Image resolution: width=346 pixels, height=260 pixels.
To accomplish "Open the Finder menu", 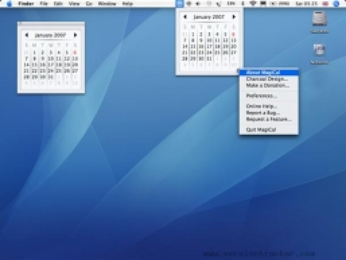I will [26, 4].
